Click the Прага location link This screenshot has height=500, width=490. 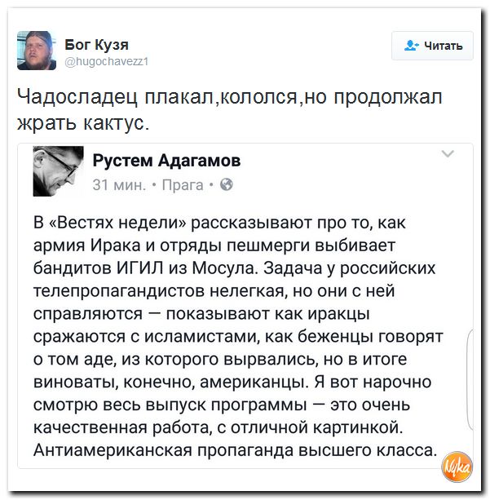183,185
